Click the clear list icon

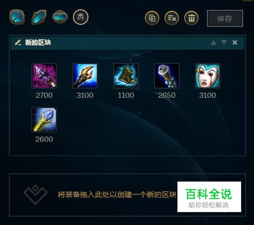pyautogui.click(x=172, y=18)
